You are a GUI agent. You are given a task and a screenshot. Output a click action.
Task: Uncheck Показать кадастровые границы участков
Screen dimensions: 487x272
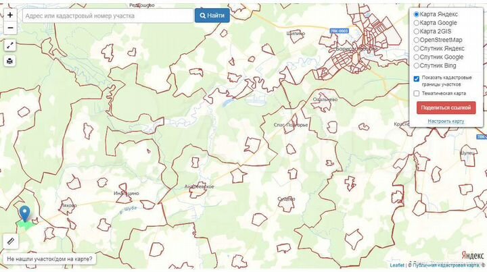click(417, 79)
